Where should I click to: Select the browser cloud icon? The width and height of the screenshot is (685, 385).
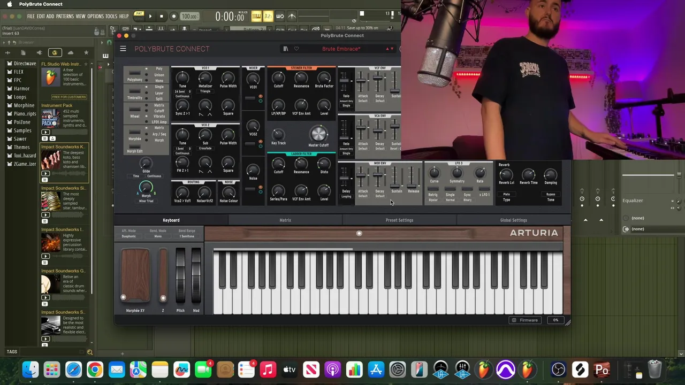70,52
